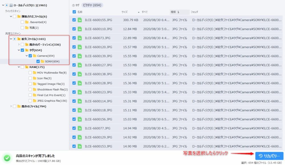The image size is (285, 165).
Task: Collapse the RAW(175) node
Action: point(19,67)
